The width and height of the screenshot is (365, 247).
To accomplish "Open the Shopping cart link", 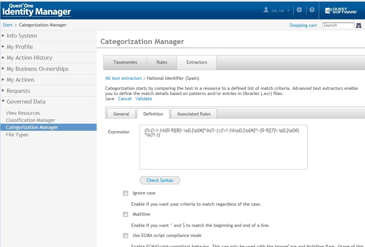I will (303, 25).
